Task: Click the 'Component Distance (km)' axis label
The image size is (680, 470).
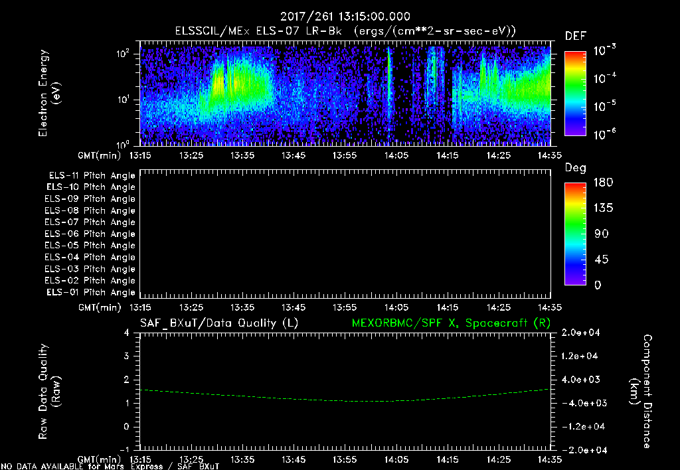Action: click(x=641, y=392)
